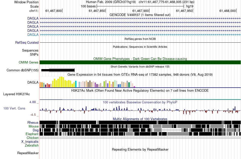This screenshot has height=159, width=241.
Task: Click Multiz Alignments of 100 Vertebrates title
Action: (x=140, y=119)
